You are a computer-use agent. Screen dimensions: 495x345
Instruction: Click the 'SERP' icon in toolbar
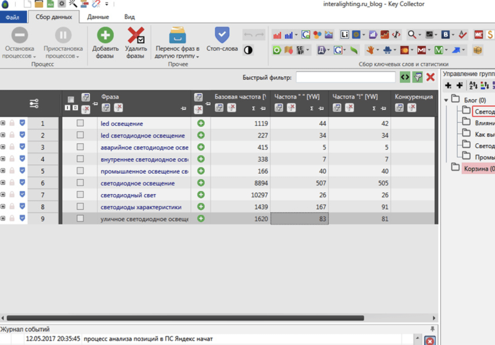300,50
